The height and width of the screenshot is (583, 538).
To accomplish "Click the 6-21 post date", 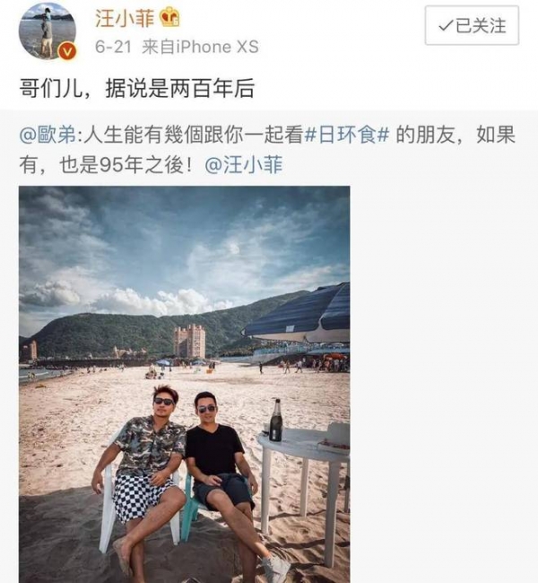I will pyautogui.click(x=113, y=48).
